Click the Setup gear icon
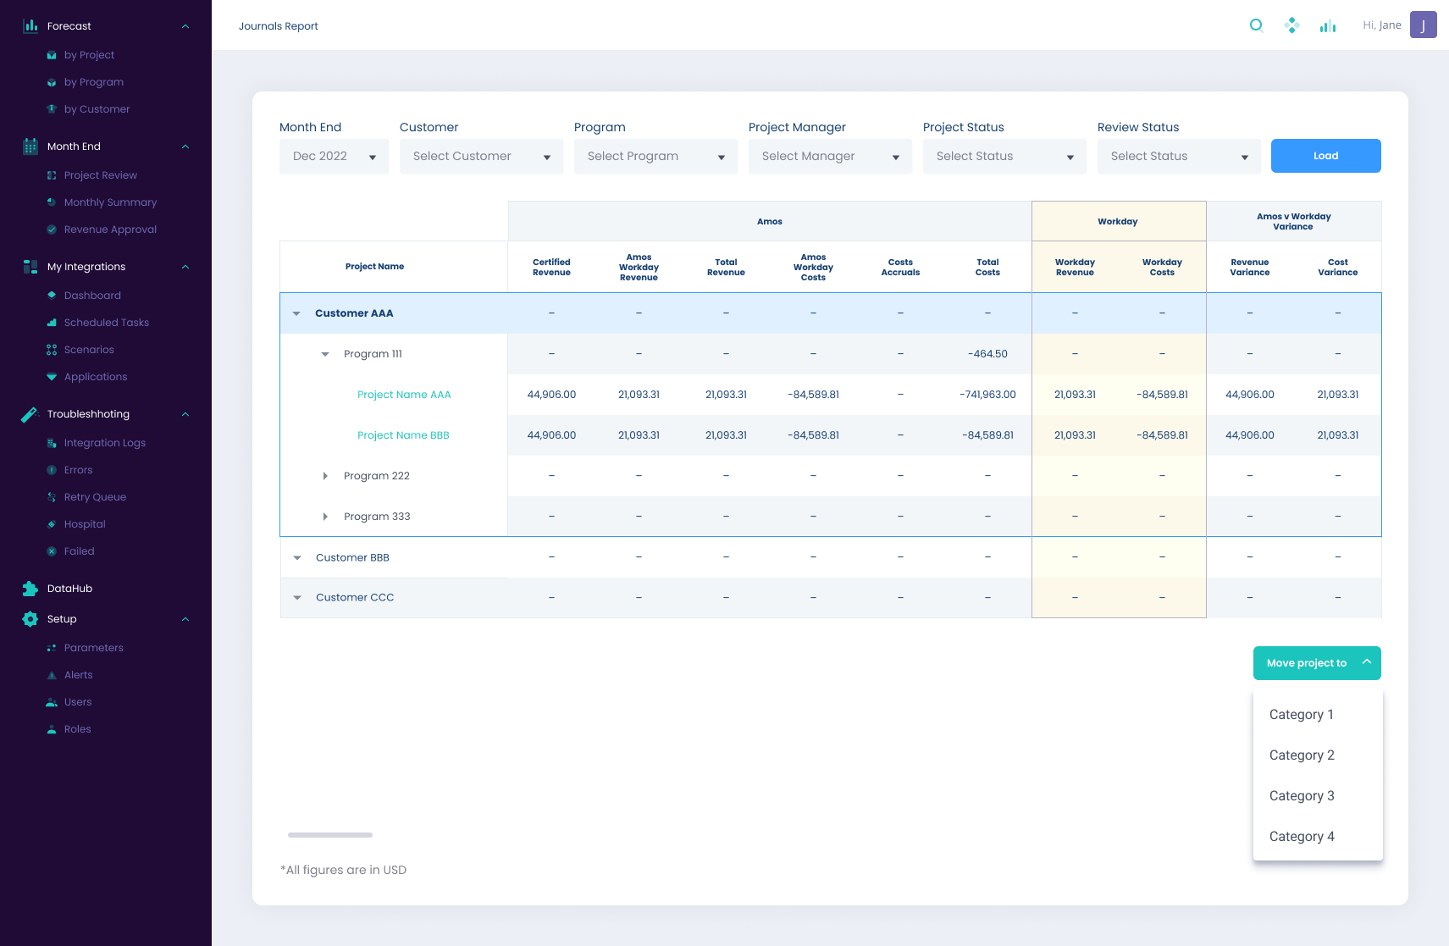Viewport: 1449px width, 946px height. (30, 619)
